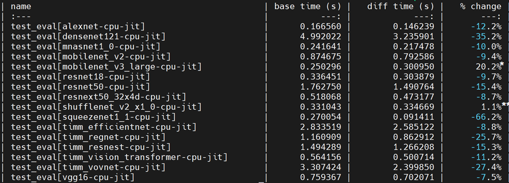Click the -25.7% change value

pos(486,137)
